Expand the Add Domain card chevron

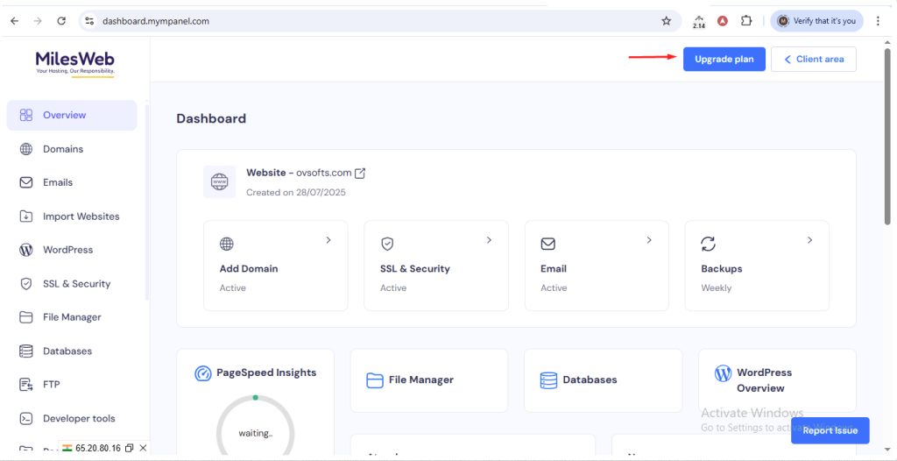(x=328, y=240)
